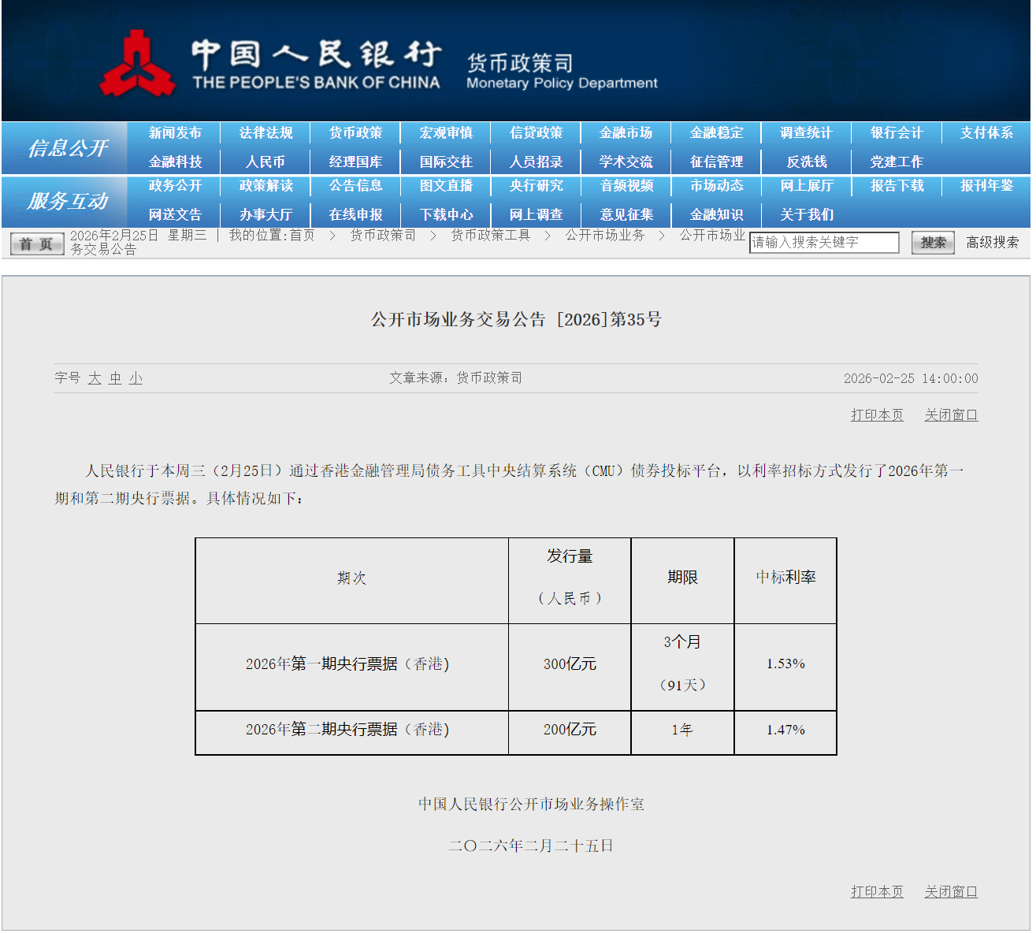Click top 打印本页 print link
The image size is (1036, 933).
click(x=876, y=415)
